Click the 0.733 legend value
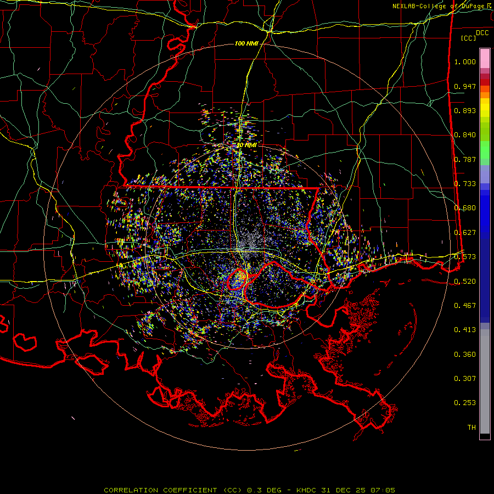The width and height of the screenshot is (494, 494). (x=465, y=184)
